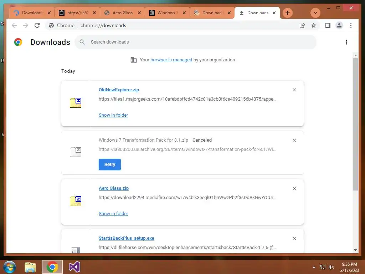Close the Downloads tab
Viewport: 365px width, 274px height.
274,13
